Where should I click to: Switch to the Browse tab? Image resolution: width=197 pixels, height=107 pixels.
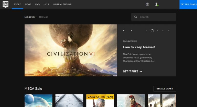click(44, 17)
